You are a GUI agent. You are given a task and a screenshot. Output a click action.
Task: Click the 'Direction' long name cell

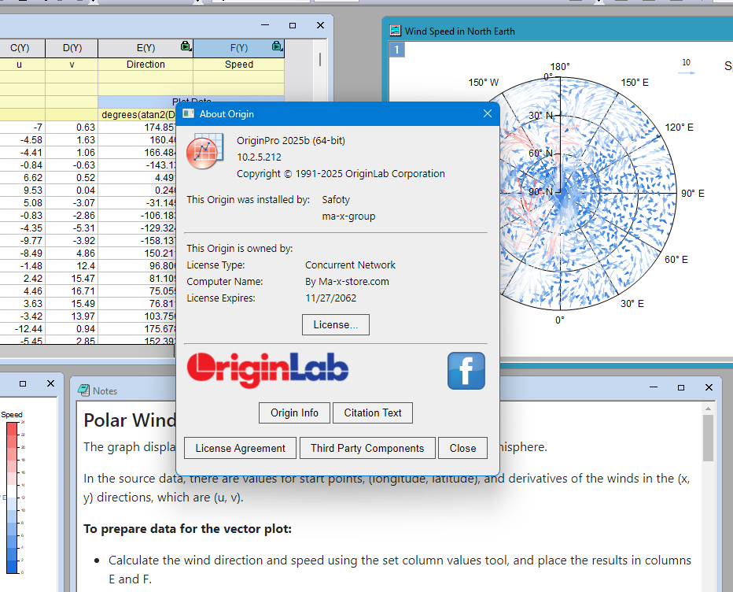tap(145, 65)
